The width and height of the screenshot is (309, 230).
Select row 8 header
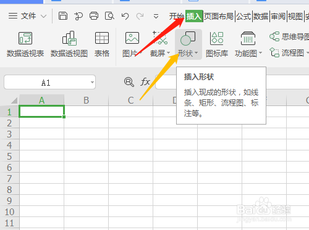click(9, 189)
